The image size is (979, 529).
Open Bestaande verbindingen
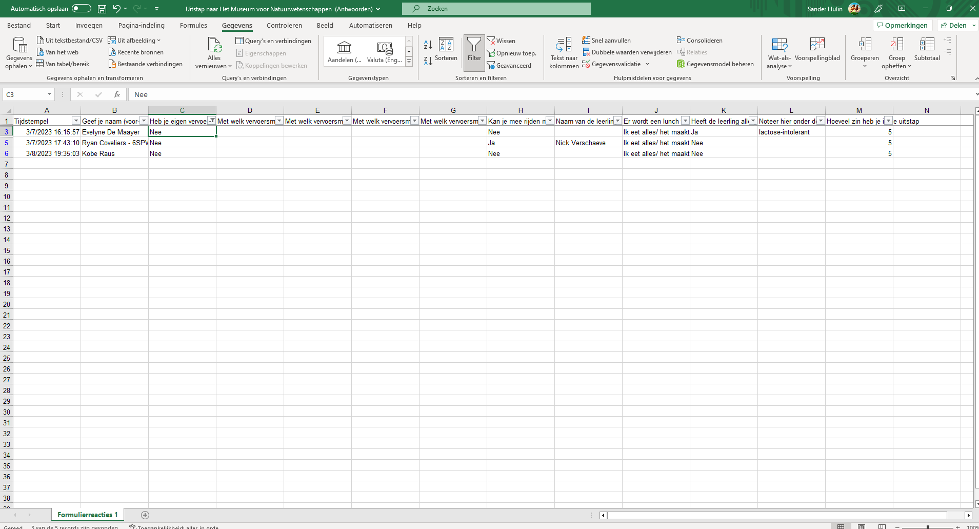[145, 64]
